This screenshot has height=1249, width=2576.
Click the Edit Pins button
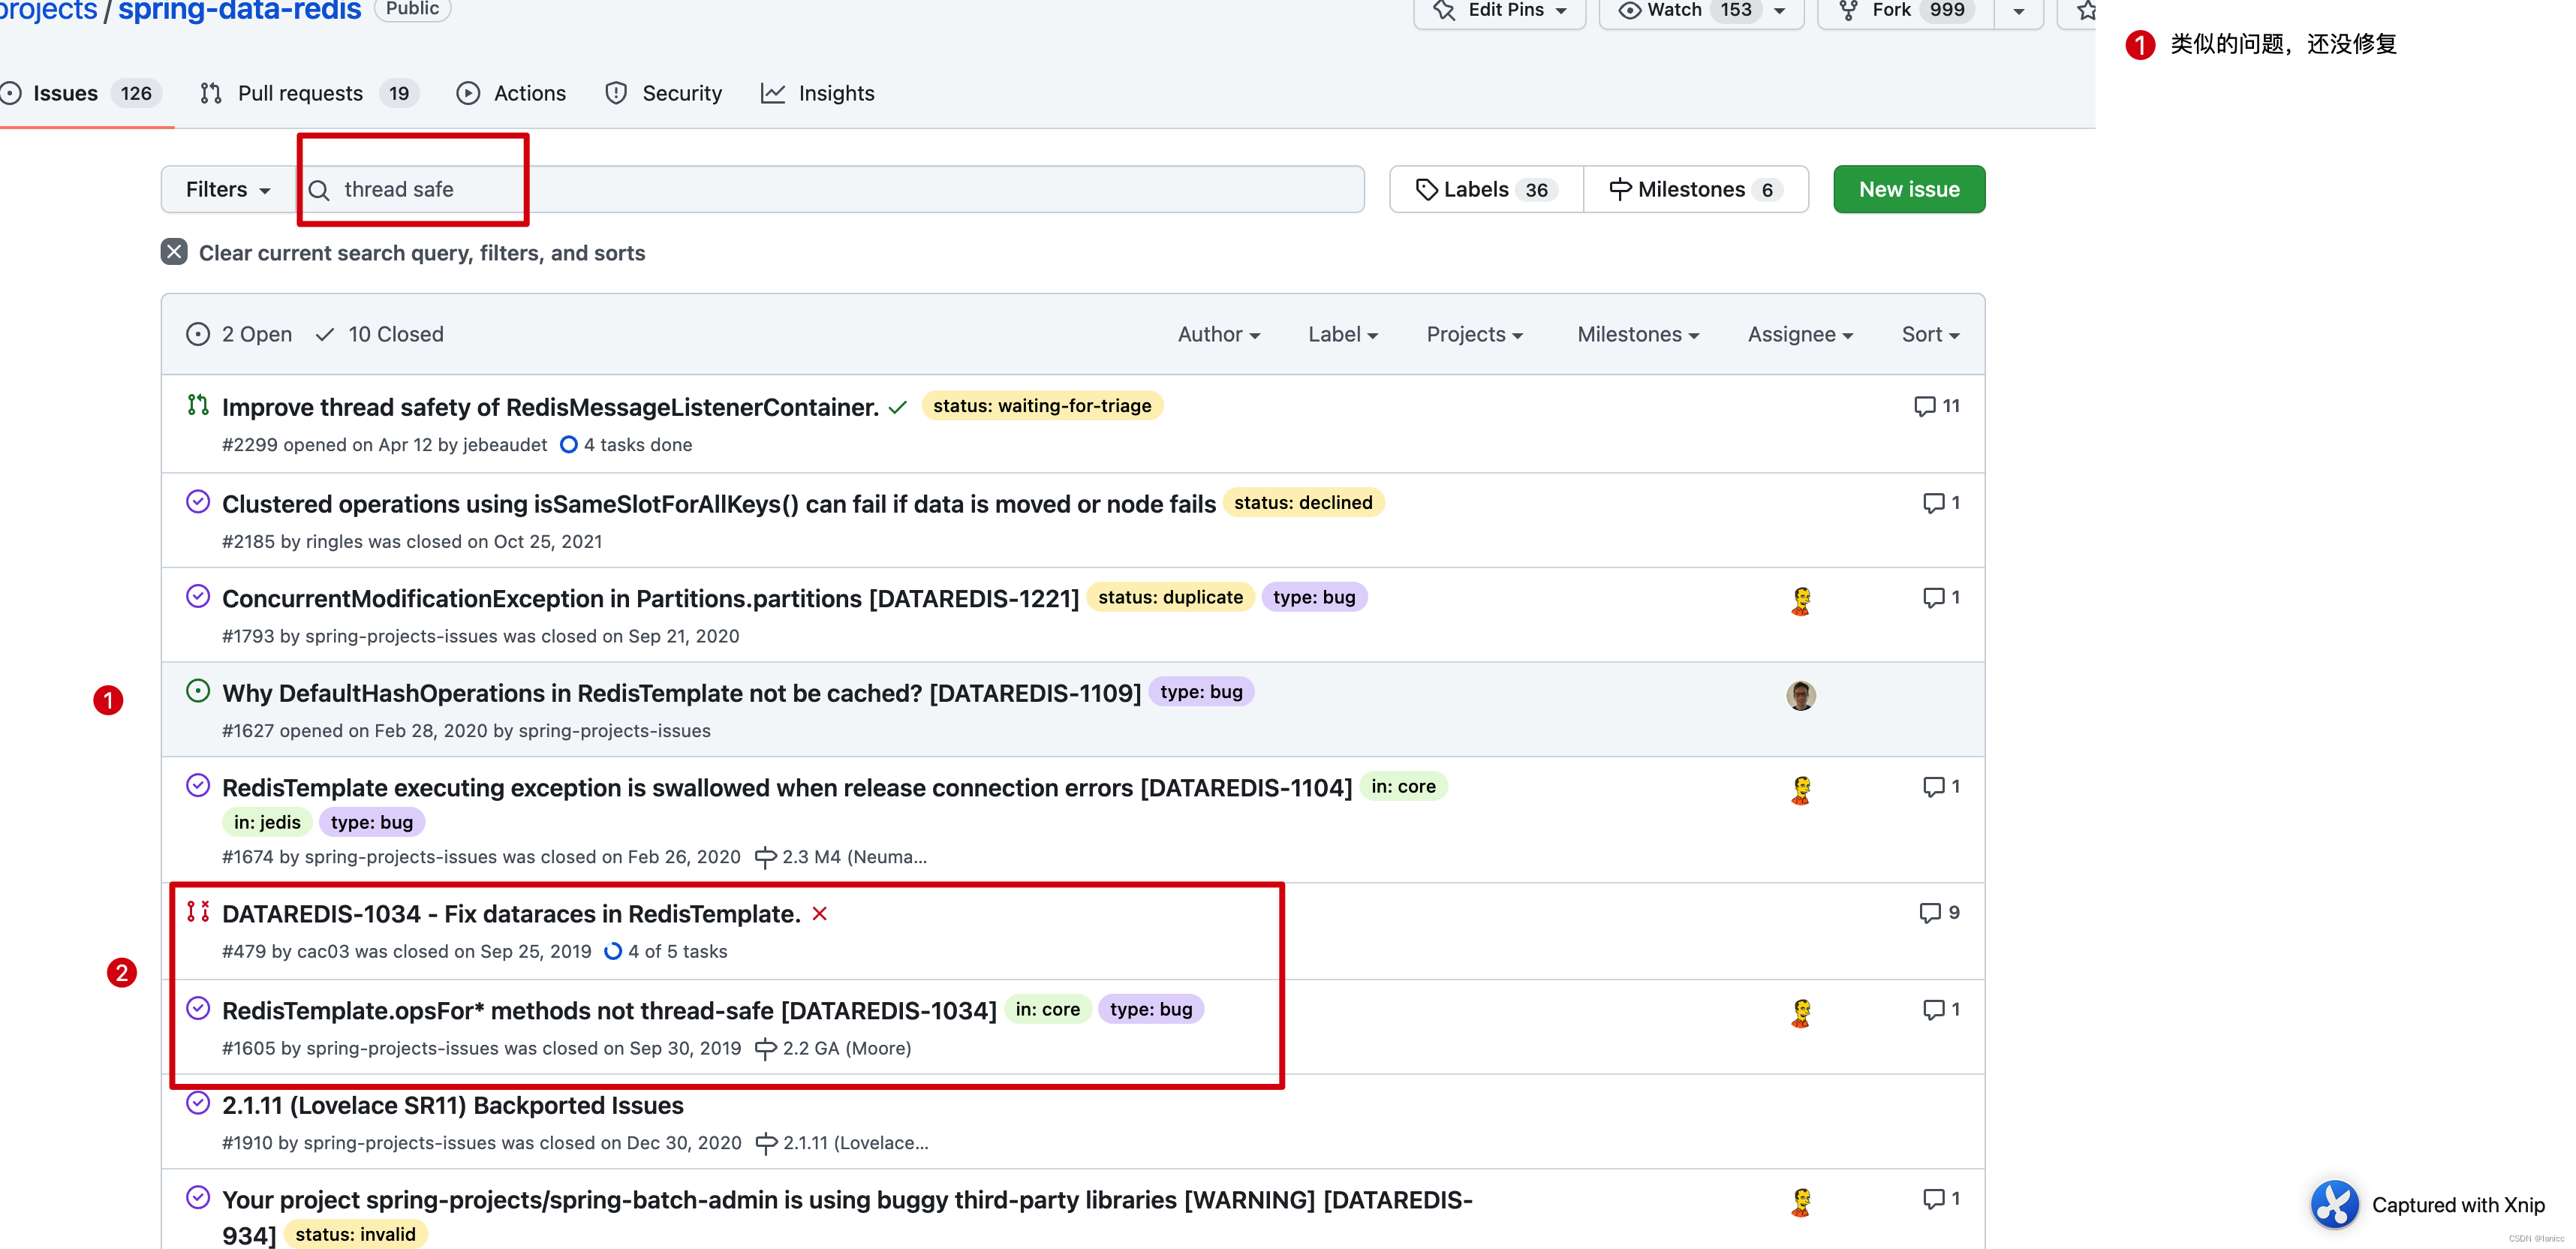1500,11
